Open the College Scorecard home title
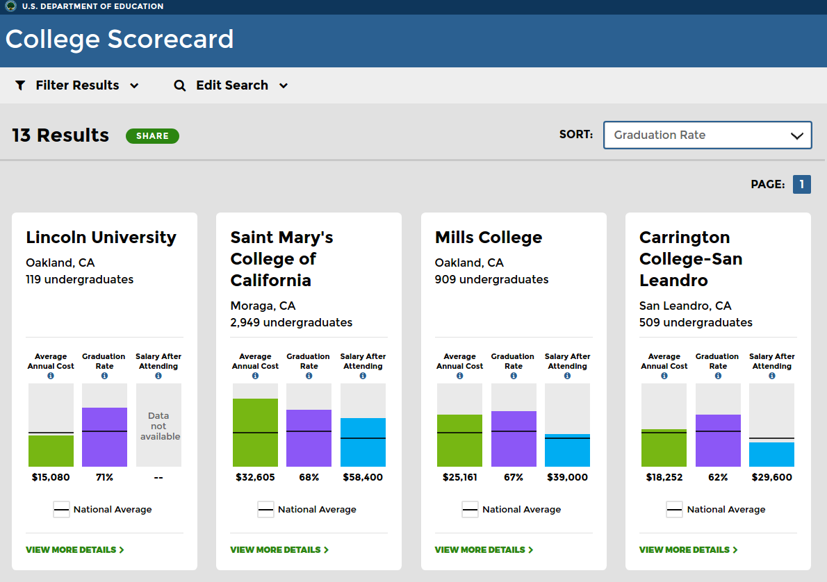 (120, 39)
